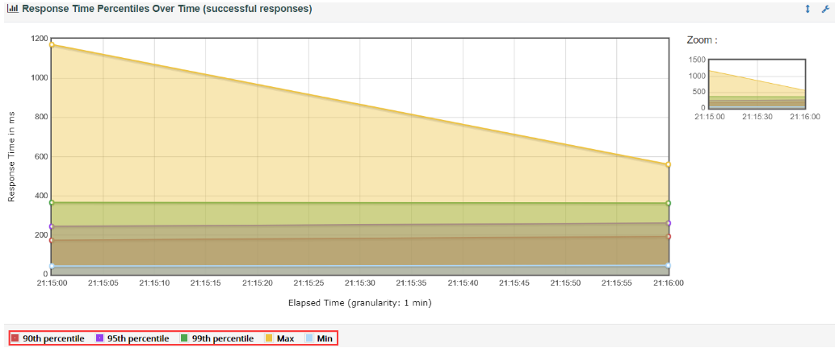Select the 90th percentile point at 21:15:00

[x=52, y=240]
